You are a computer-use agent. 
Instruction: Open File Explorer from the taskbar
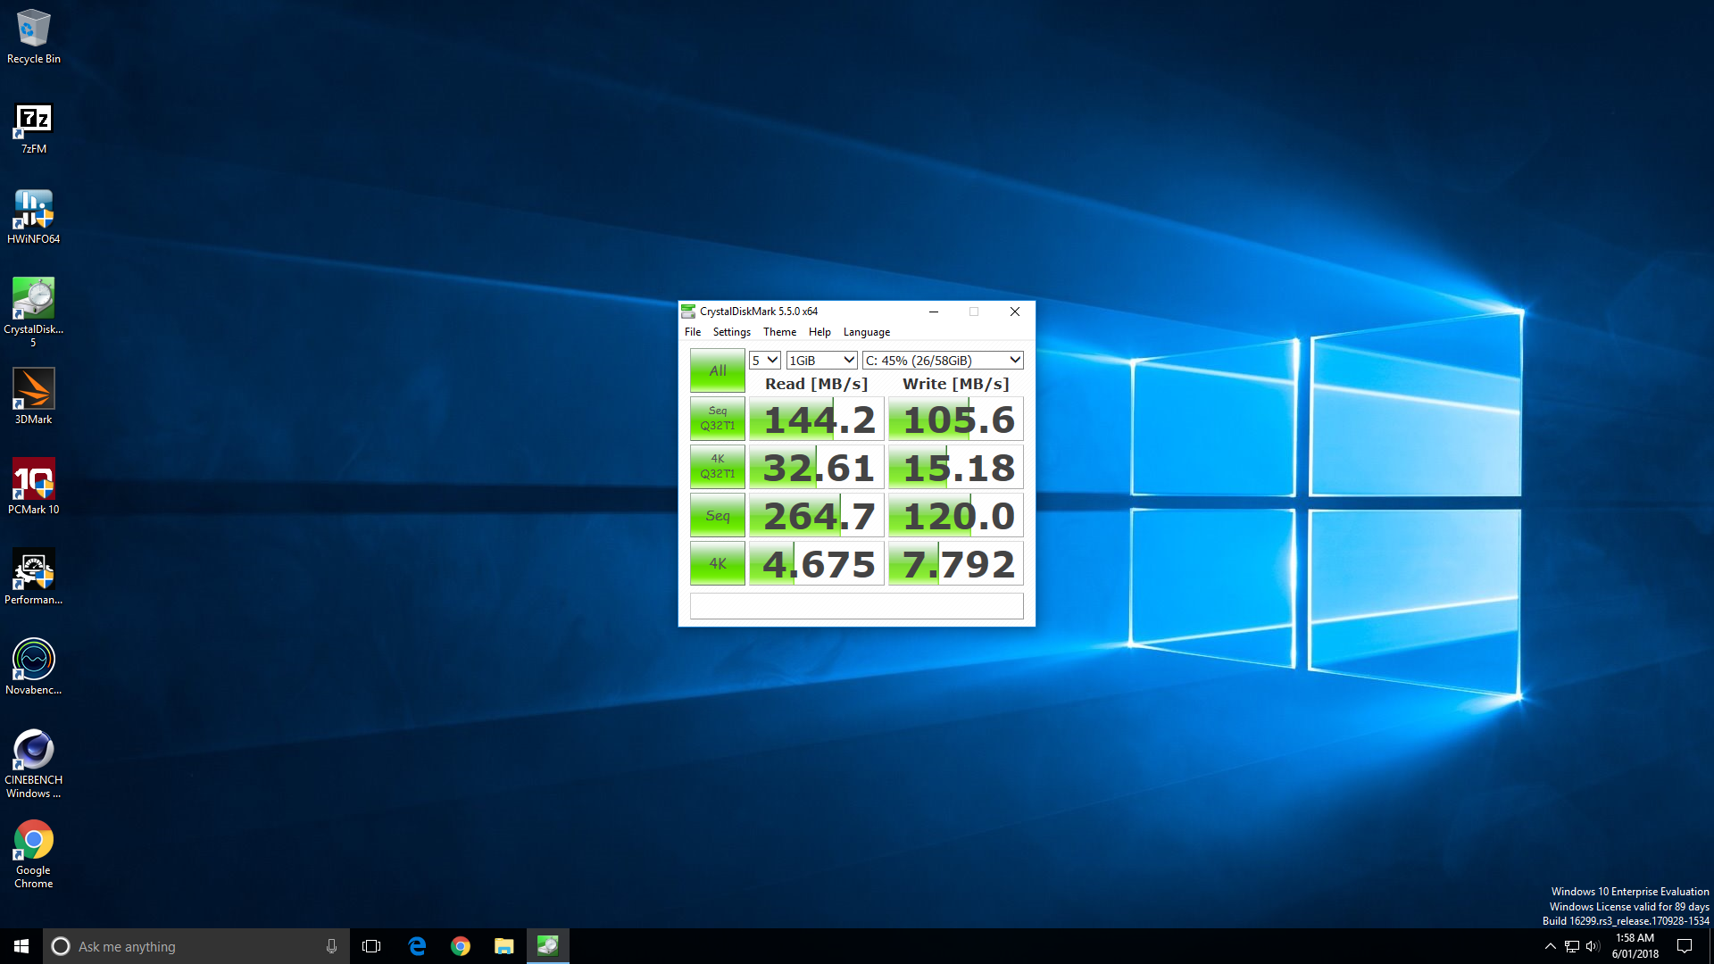[x=504, y=946]
